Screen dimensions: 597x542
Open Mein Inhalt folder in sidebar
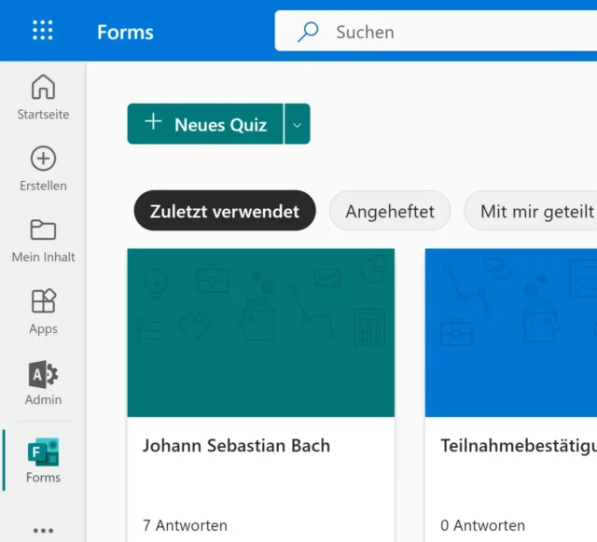[43, 240]
